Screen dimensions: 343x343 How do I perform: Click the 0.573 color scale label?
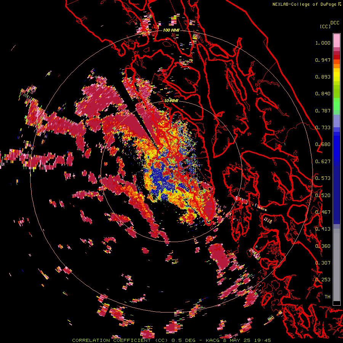[323, 178]
